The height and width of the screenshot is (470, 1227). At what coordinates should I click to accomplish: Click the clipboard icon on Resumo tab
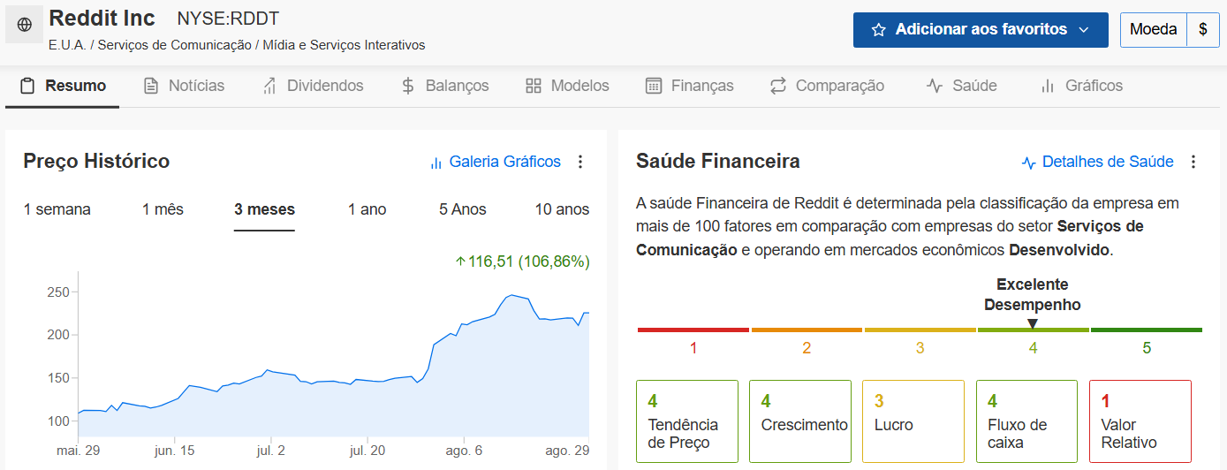tap(28, 86)
